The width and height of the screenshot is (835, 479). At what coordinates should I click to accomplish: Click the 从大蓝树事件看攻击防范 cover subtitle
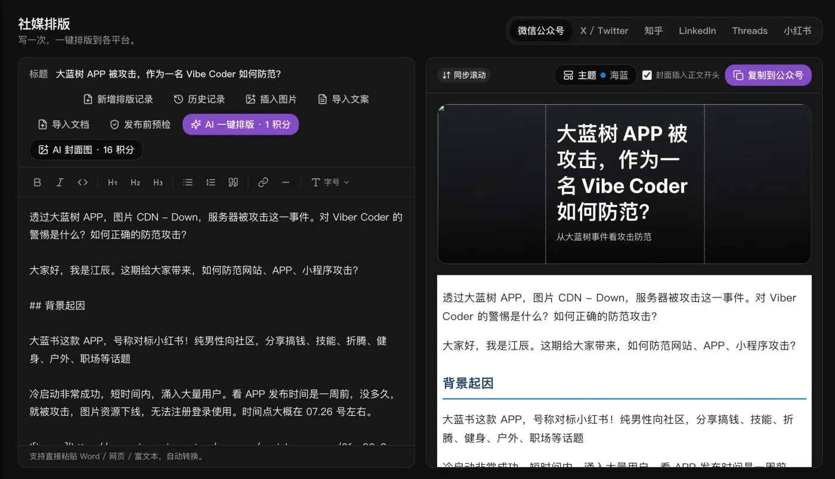[604, 237]
